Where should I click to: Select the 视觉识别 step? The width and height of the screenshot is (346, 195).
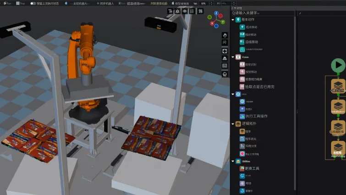(248, 65)
